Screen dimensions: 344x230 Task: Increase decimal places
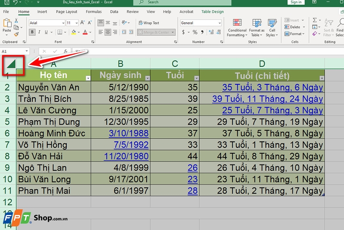[x=211, y=32]
